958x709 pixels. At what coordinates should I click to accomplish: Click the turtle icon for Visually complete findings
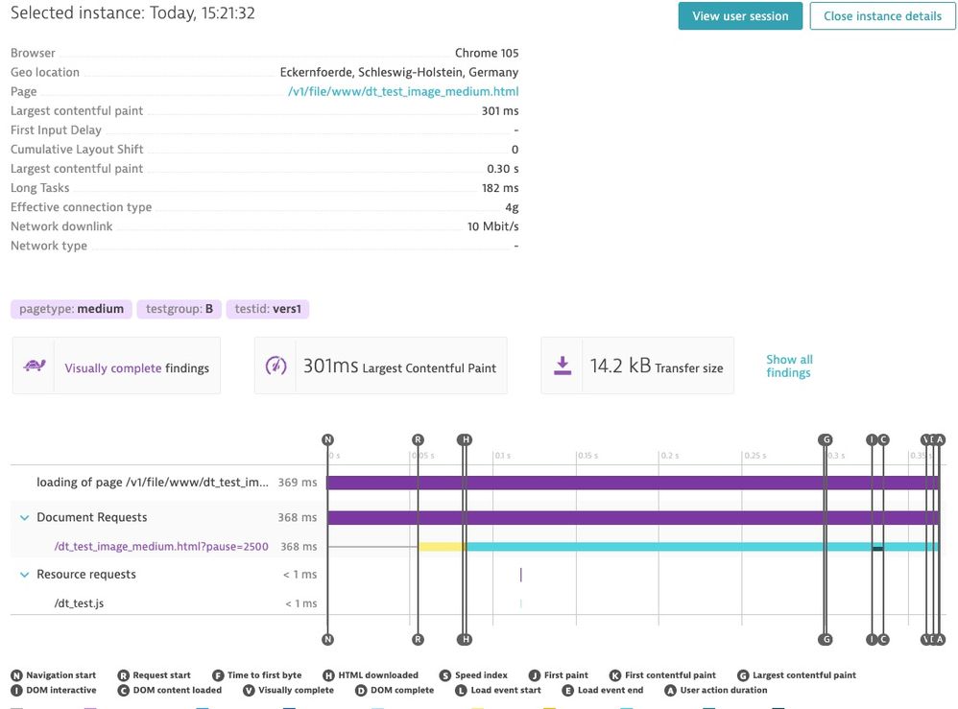coord(36,366)
